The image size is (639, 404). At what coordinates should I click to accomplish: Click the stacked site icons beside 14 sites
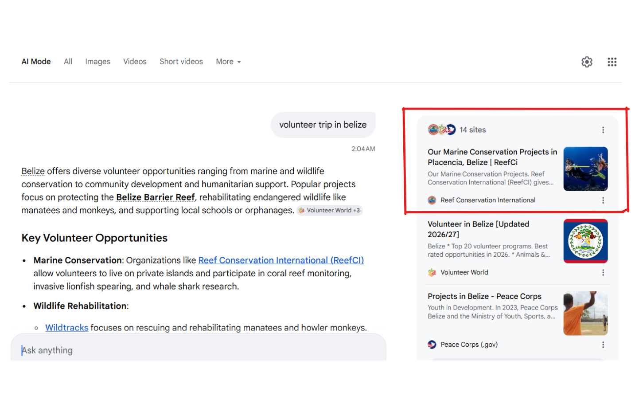pos(442,129)
